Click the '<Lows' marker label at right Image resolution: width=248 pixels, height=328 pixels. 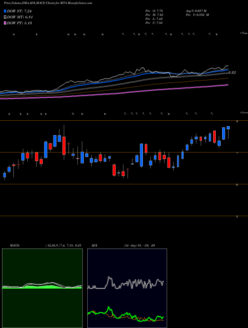[x=244, y=112]
